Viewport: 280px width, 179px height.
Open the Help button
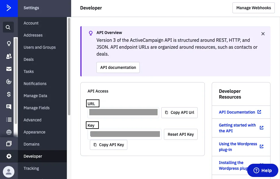click(x=263, y=170)
